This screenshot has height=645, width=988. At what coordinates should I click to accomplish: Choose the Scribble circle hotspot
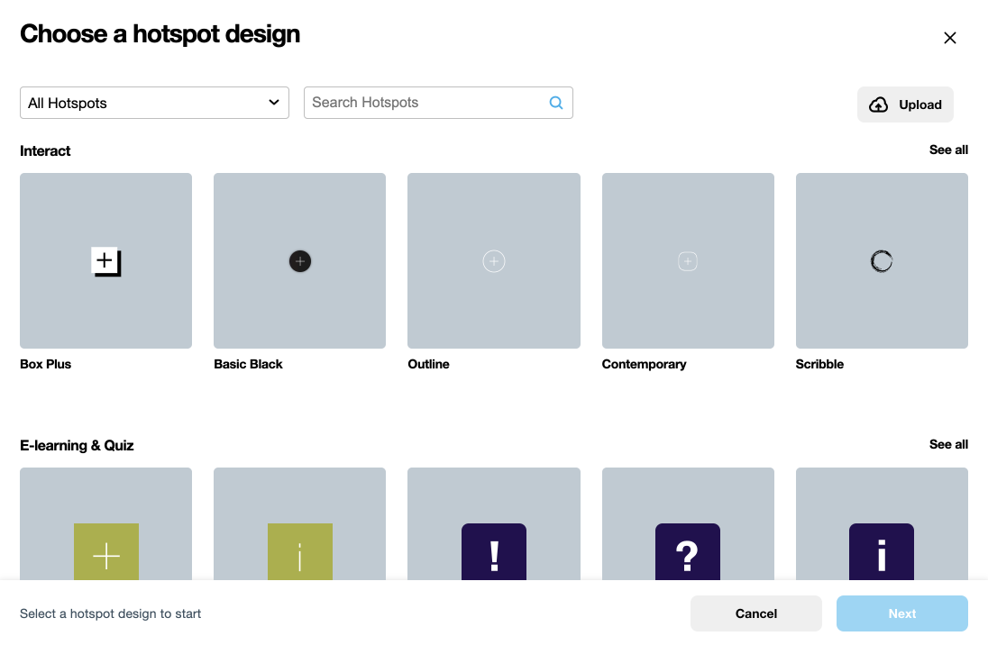(882, 261)
